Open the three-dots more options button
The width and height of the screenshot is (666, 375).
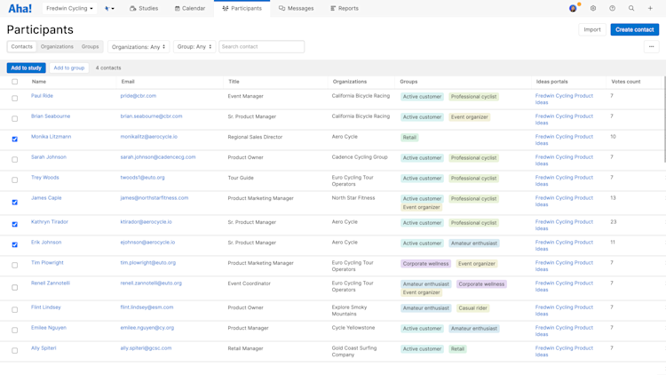click(x=651, y=47)
